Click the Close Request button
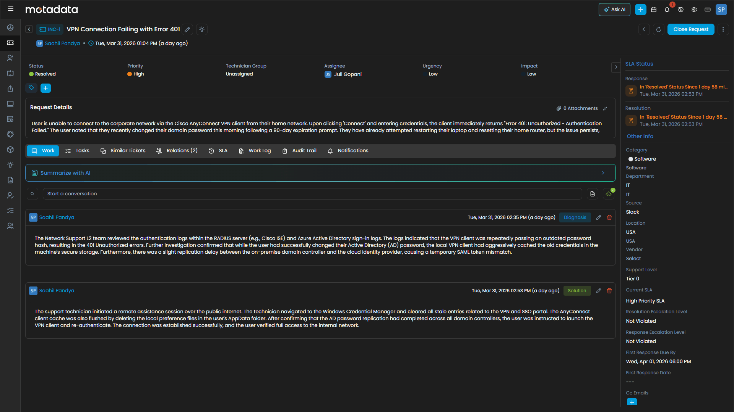 tap(690, 29)
